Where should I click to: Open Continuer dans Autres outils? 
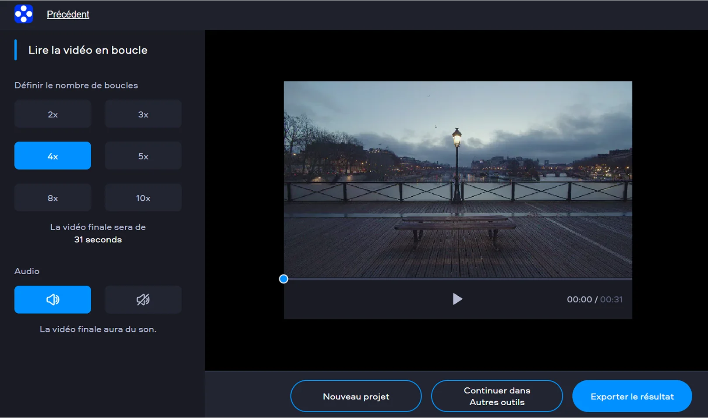point(497,397)
